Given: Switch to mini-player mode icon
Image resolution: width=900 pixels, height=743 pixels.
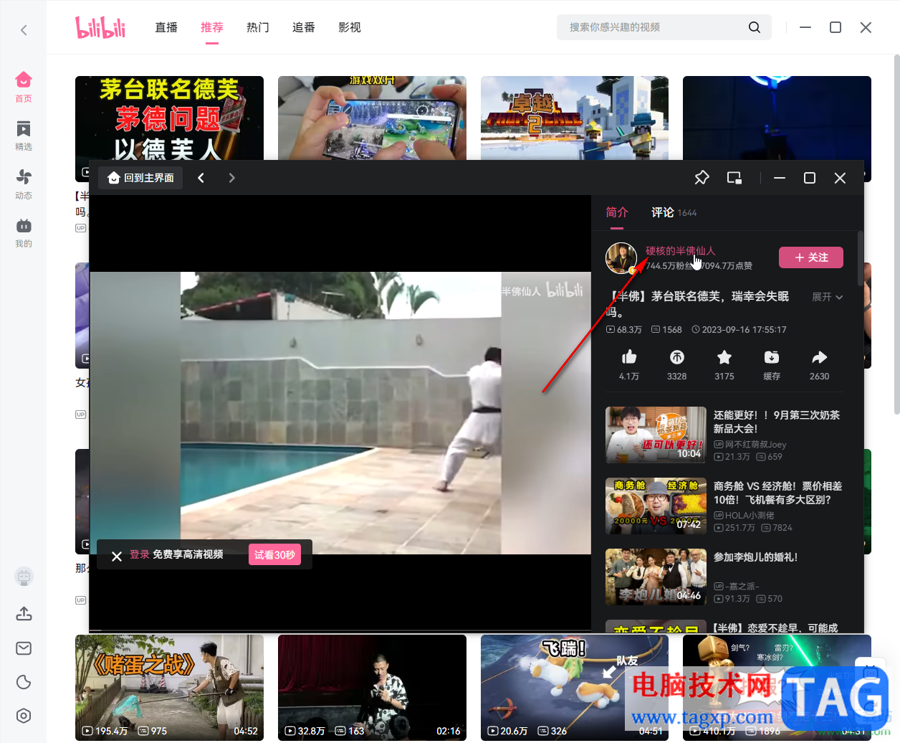Looking at the screenshot, I should pyautogui.click(x=734, y=178).
